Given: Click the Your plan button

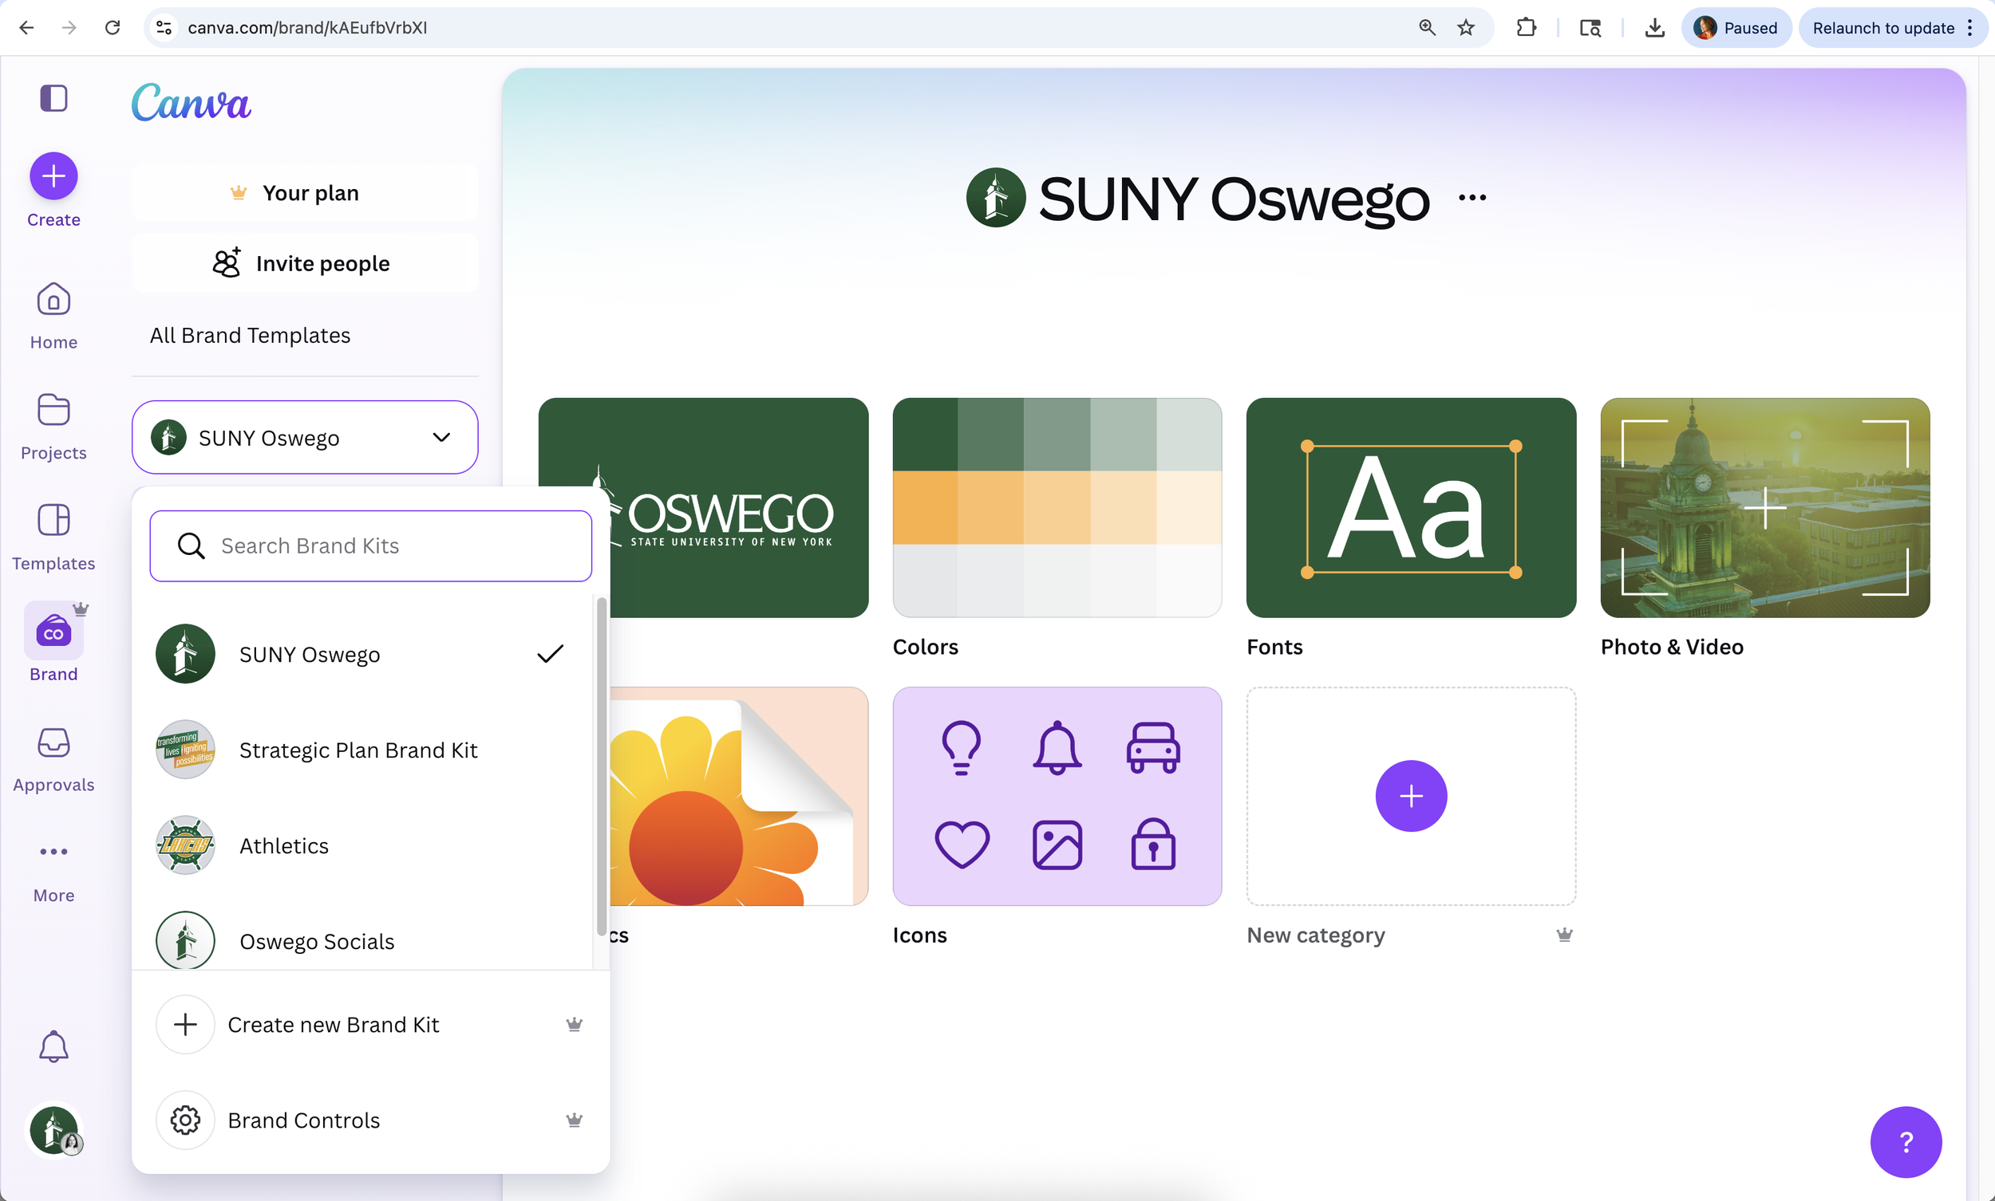Looking at the screenshot, I should (304, 193).
